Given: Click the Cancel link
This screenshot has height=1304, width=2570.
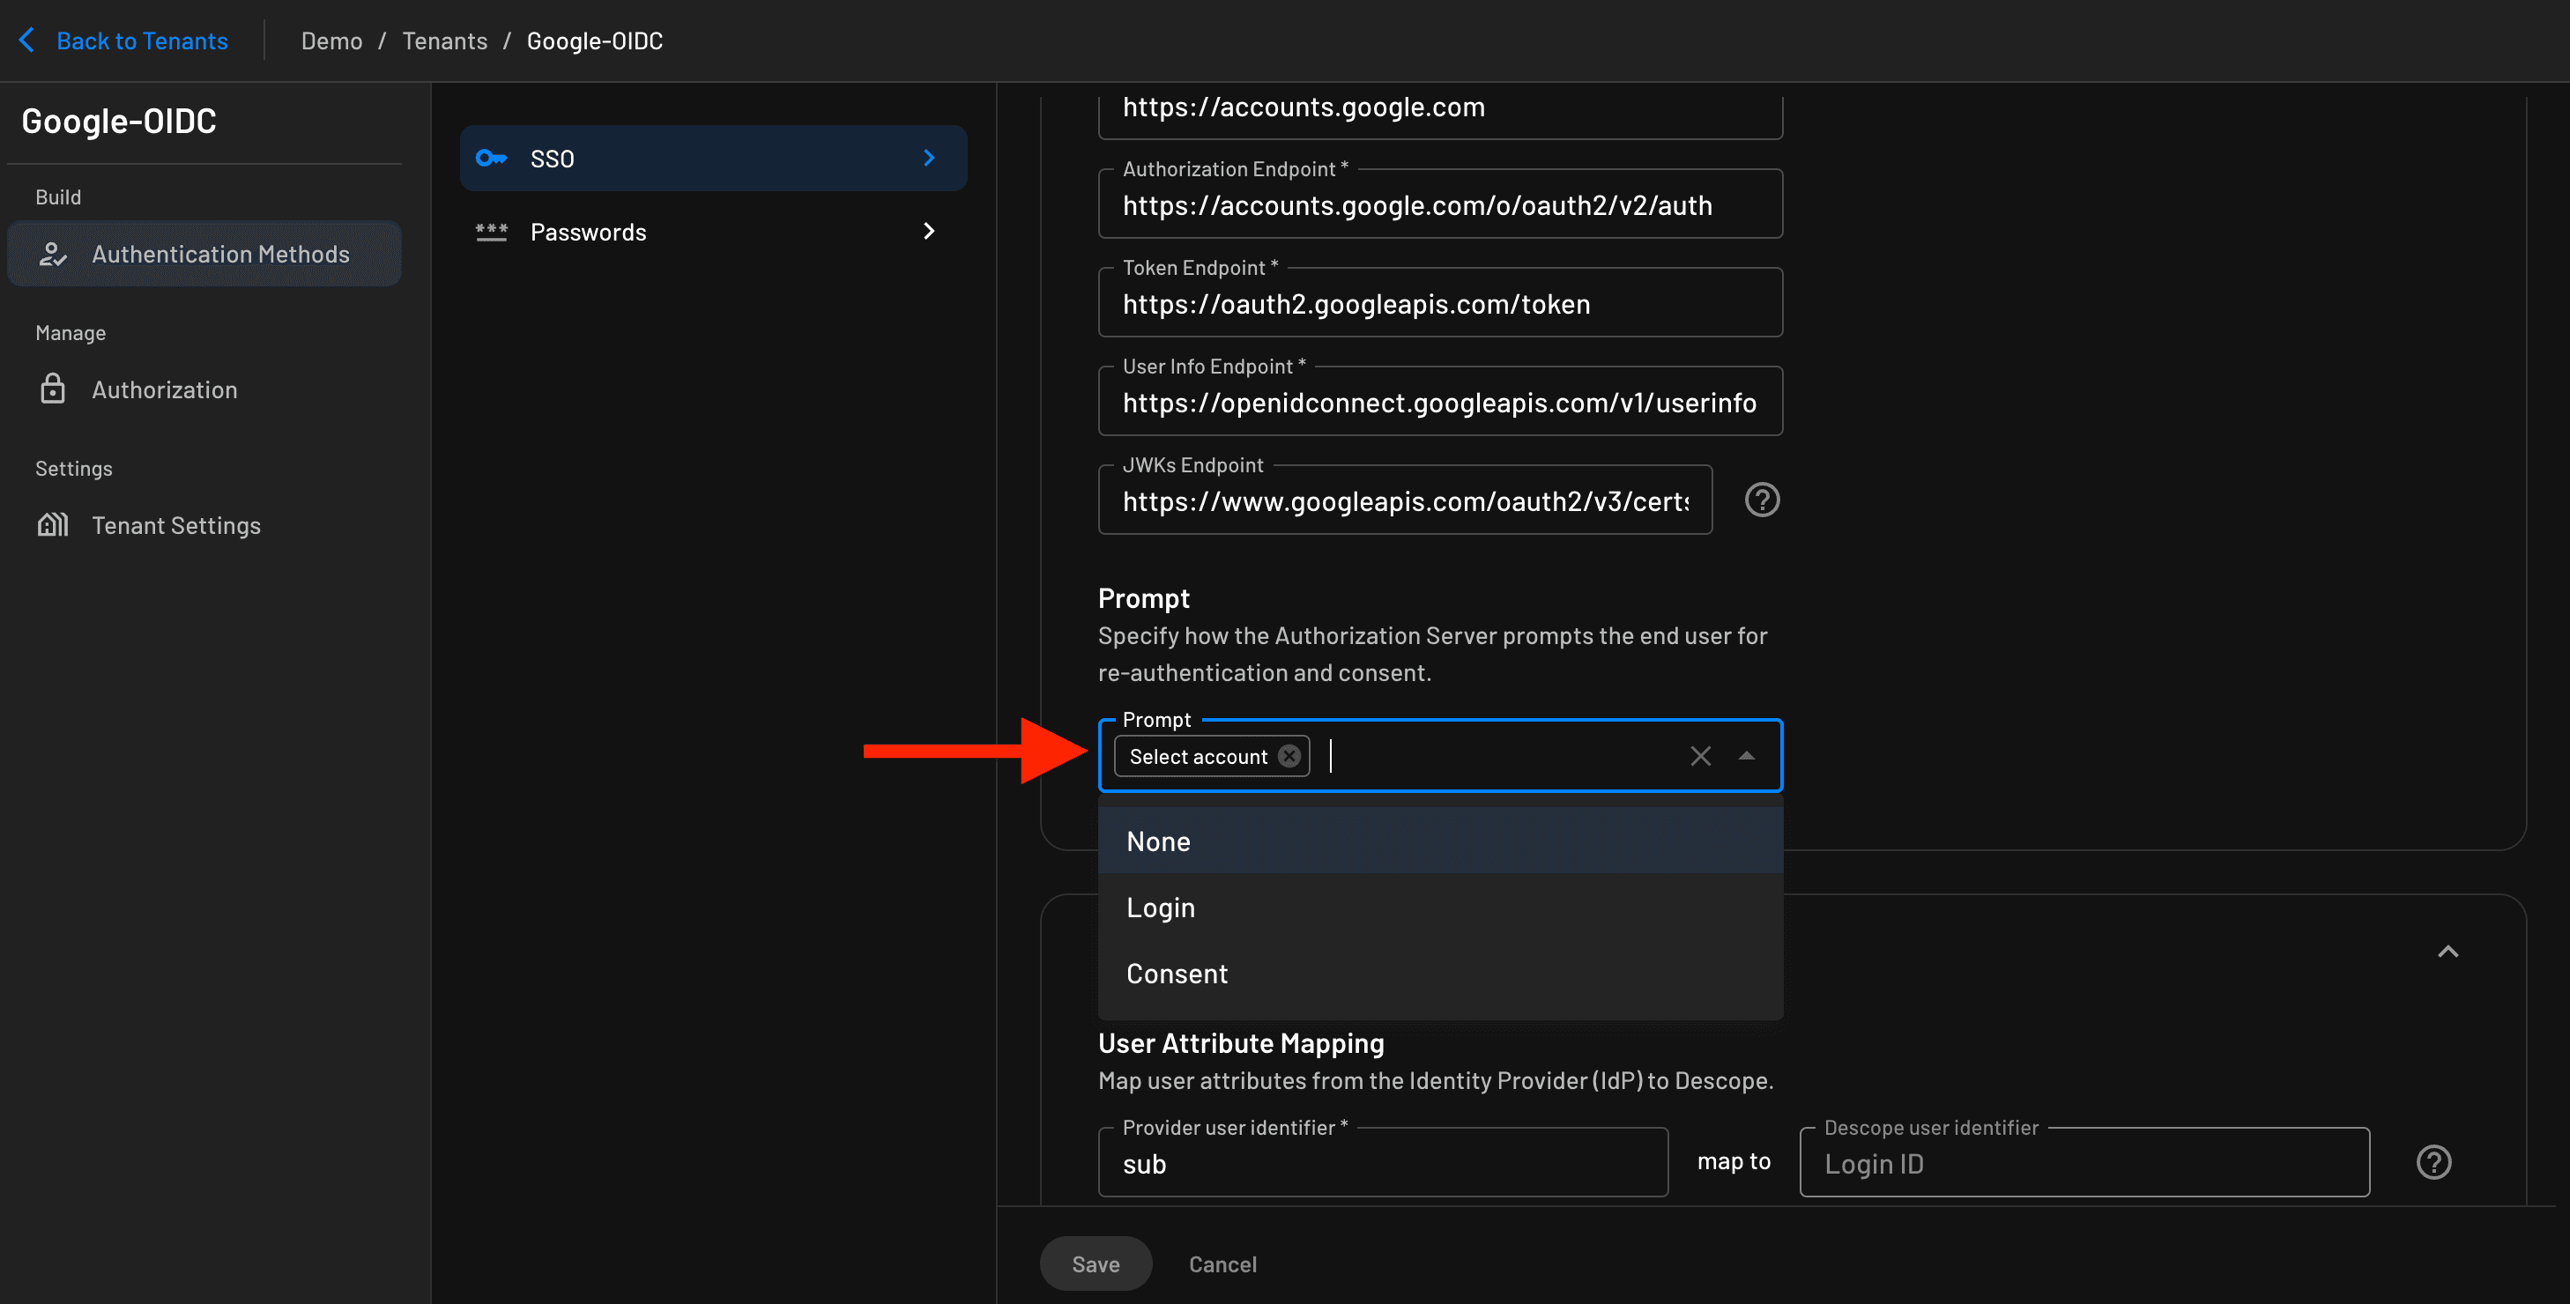Looking at the screenshot, I should pyautogui.click(x=1222, y=1263).
